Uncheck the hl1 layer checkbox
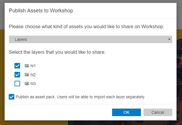182x125 pixels. coord(17,66)
